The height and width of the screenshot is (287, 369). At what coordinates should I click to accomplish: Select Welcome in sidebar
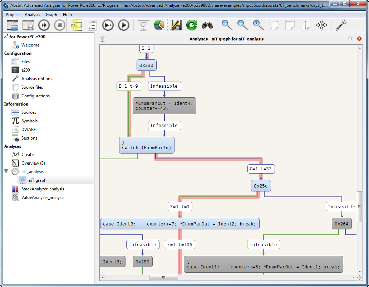pos(30,45)
